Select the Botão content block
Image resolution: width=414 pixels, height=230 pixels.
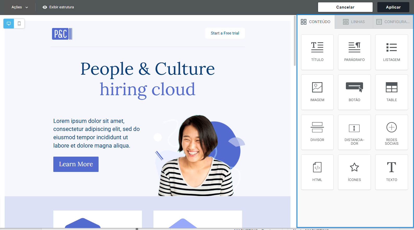[354, 92]
